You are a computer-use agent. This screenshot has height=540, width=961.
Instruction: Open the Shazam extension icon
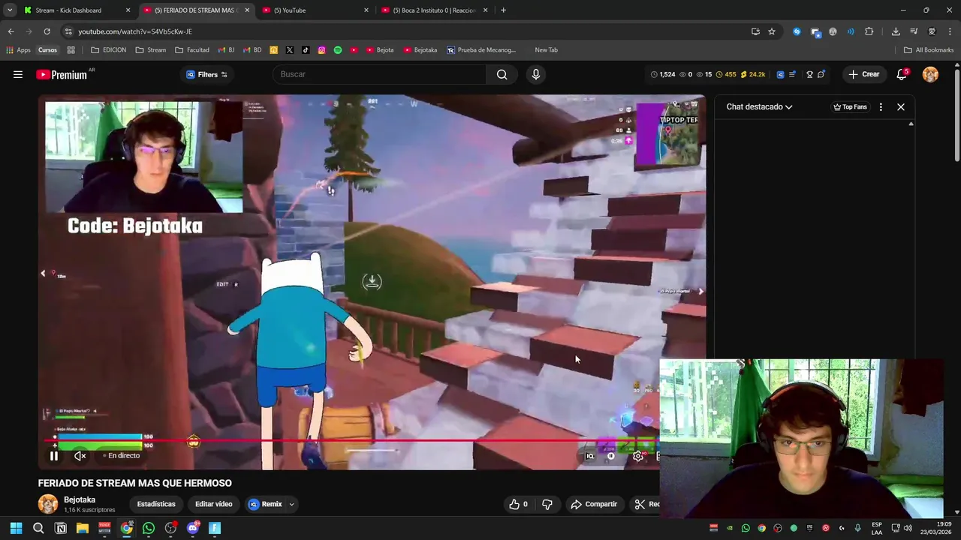tap(797, 31)
